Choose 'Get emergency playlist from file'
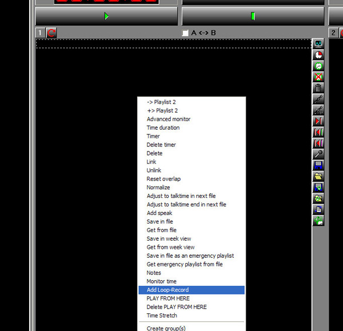Screen dimensions: 343x331 [x=192, y=264]
